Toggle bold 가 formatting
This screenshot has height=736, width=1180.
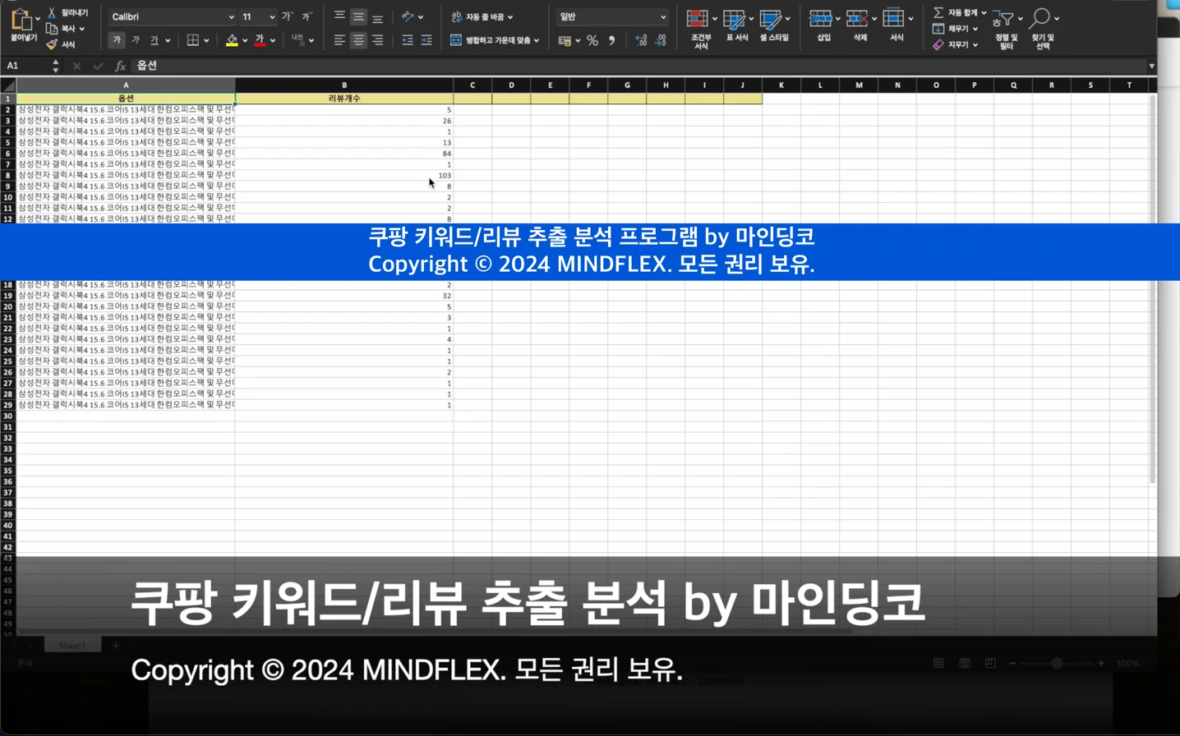(117, 40)
